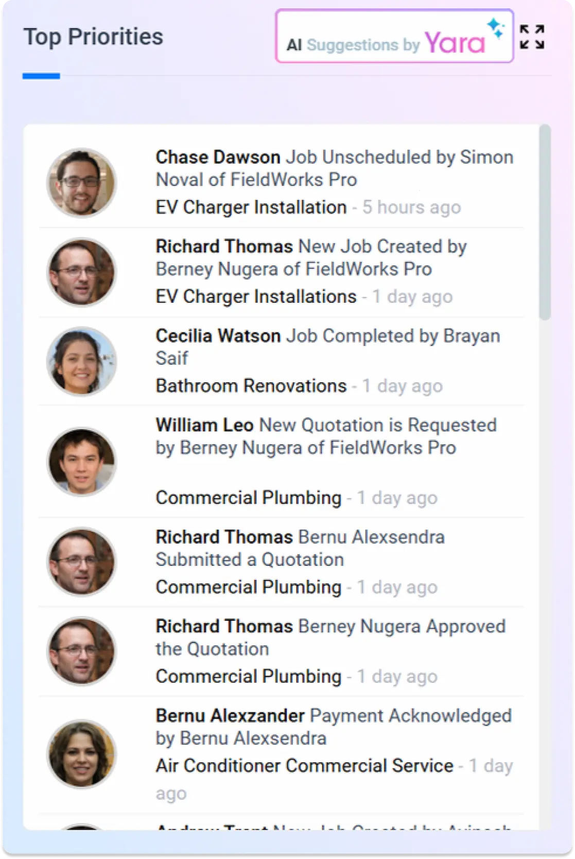Screen dimensions: 575x859
Task: Select the Top Priorities tab heading
Action: (93, 37)
